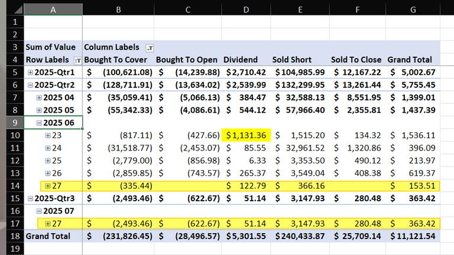
Task: Expand the 2025 05 month row
Action: click(x=39, y=110)
